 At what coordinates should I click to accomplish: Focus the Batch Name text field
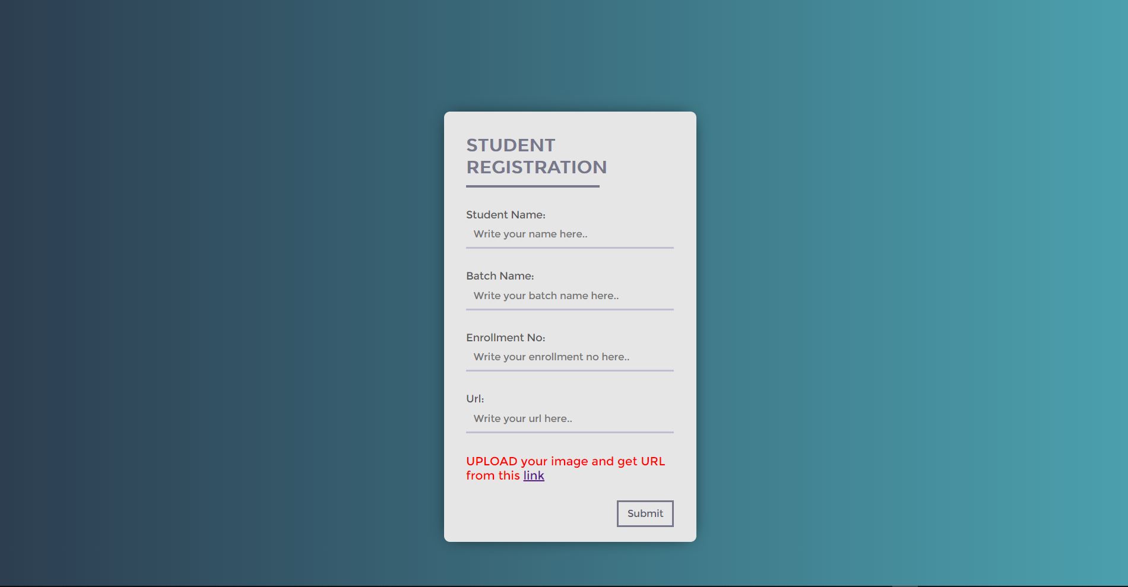[570, 296]
